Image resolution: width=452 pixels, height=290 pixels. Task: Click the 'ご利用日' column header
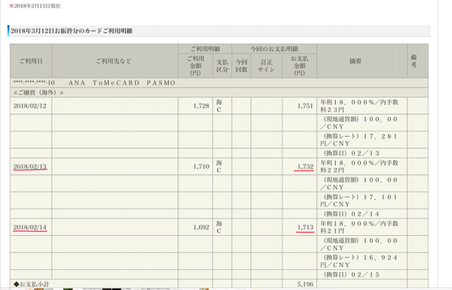coord(31,61)
